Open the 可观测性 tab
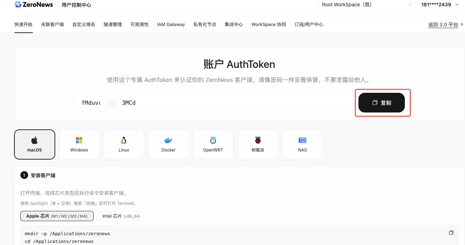Viewport: 465px width, 245px height. [139, 25]
